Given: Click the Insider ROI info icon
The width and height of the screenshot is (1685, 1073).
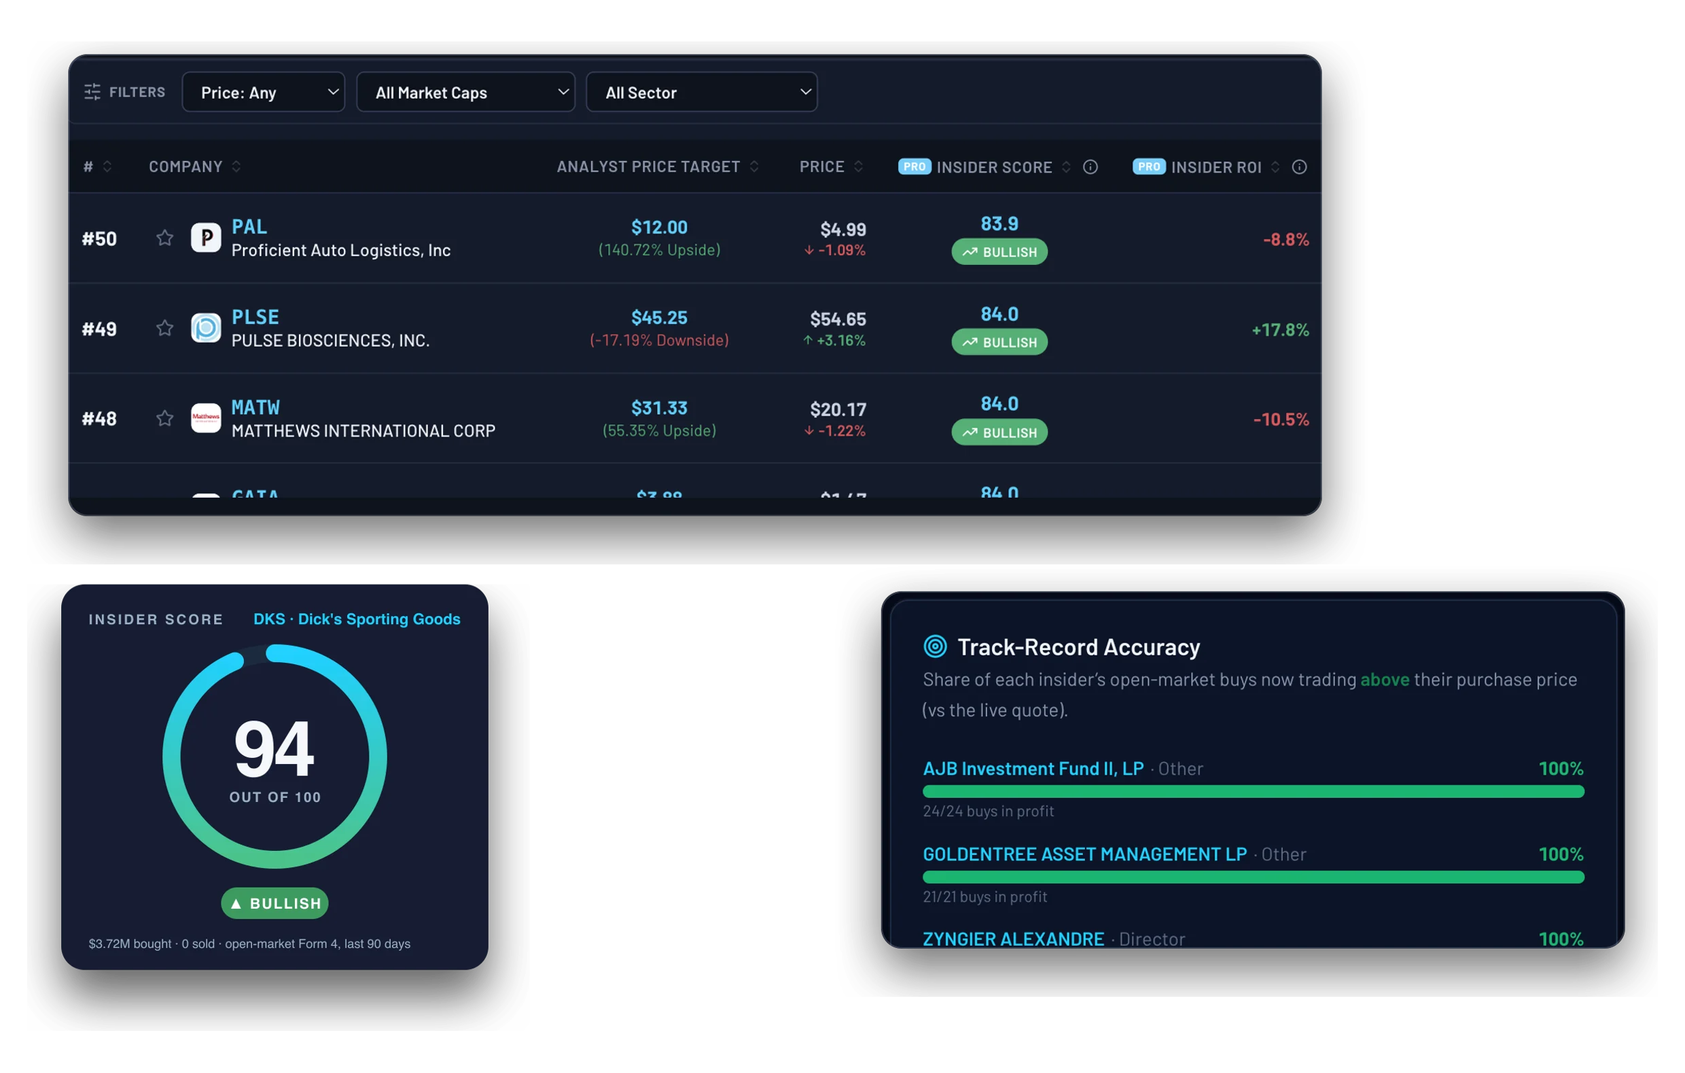Looking at the screenshot, I should [1300, 167].
